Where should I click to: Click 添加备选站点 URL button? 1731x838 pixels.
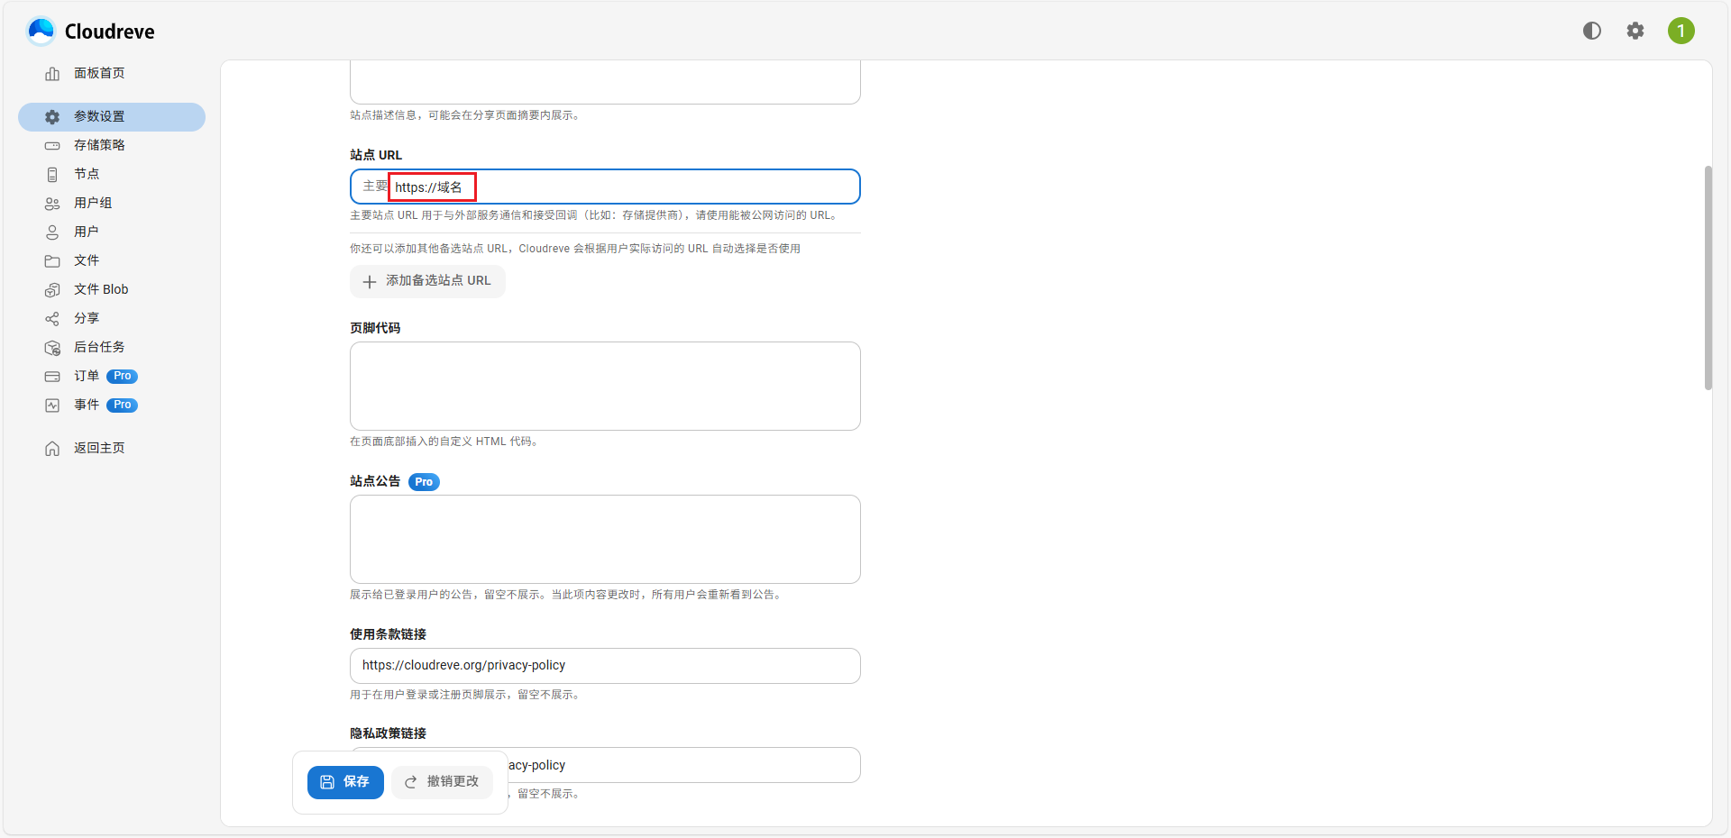coord(427,281)
